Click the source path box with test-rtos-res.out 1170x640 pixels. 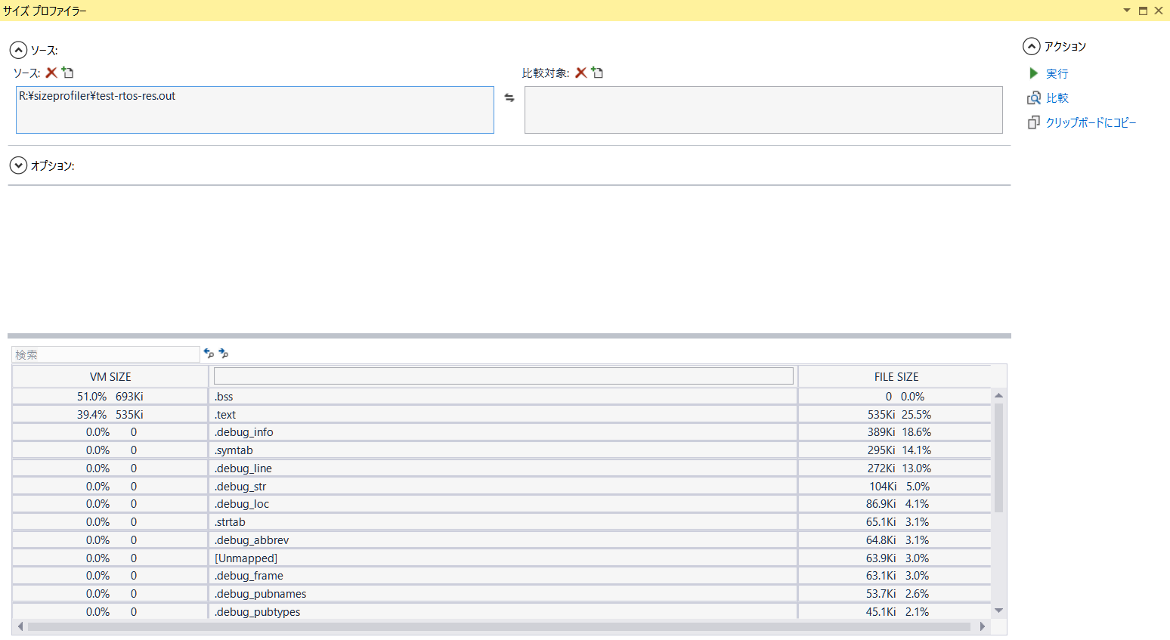coord(255,110)
